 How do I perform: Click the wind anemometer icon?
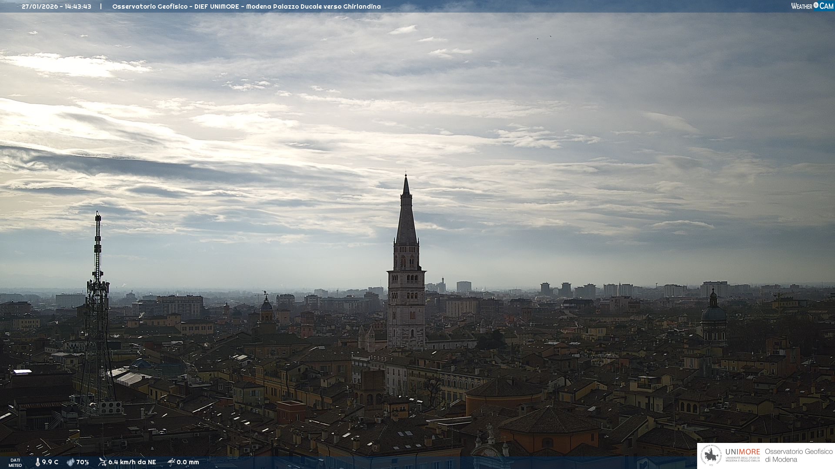pos(102,462)
